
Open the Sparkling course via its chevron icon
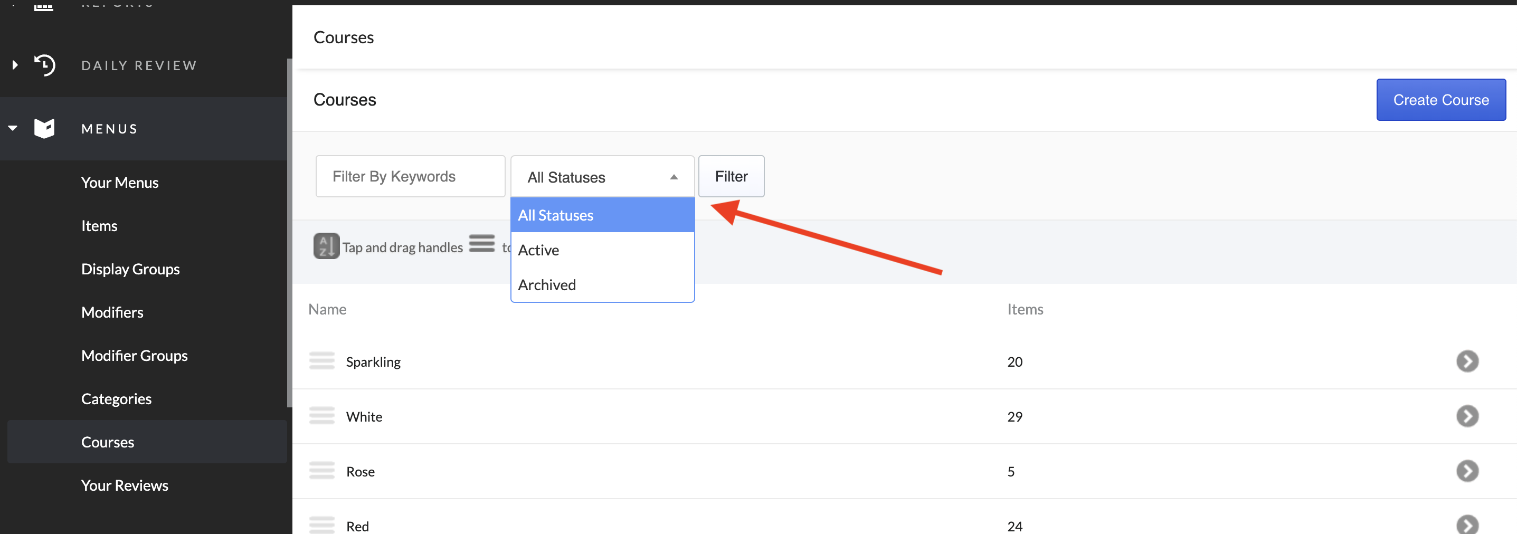click(1467, 361)
